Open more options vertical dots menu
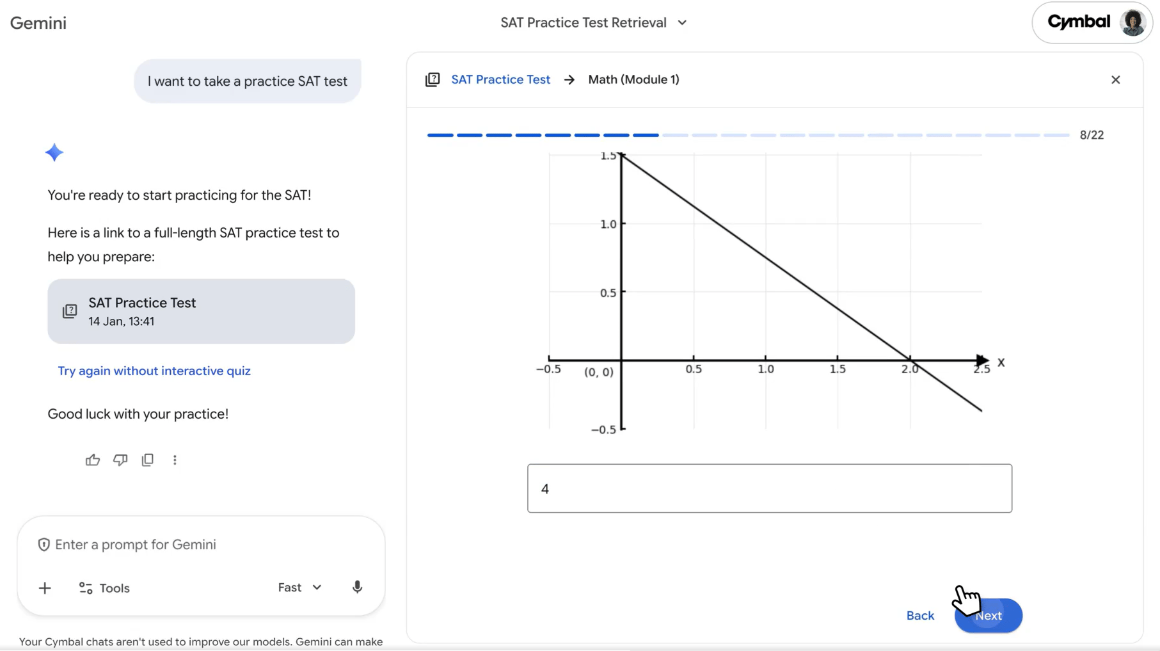Screen dimensions: 1160x651 (x=175, y=460)
